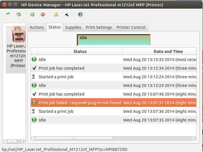Minimize the HP Device Manager window
Screen dimensions: 203x152
10,5
